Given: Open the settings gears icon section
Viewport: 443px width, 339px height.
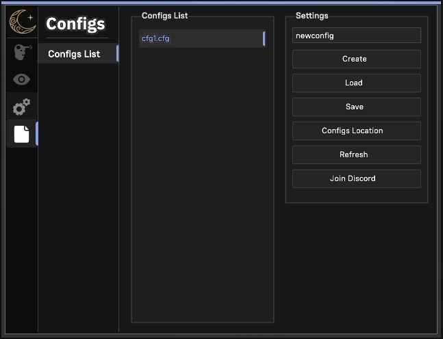Looking at the screenshot, I should point(22,107).
